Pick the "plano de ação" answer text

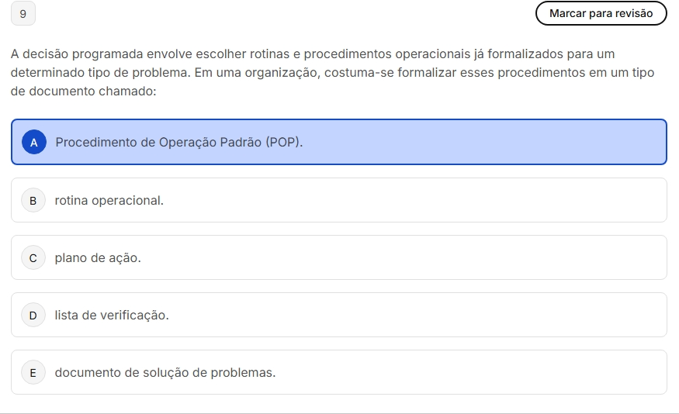[98, 257]
